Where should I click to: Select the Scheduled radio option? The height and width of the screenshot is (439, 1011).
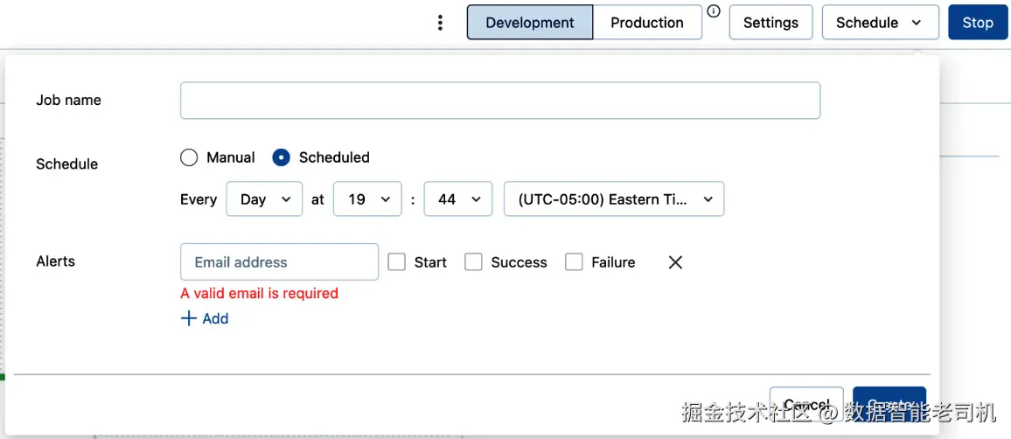click(281, 157)
